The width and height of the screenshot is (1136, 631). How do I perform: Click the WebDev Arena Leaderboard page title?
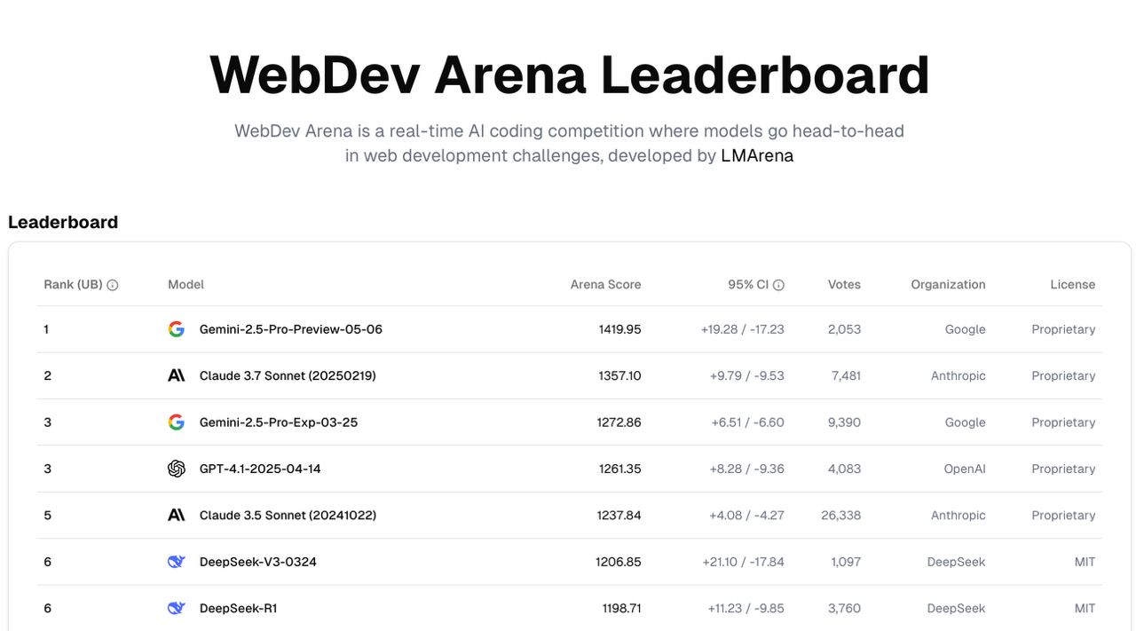[x=570, y=75]
